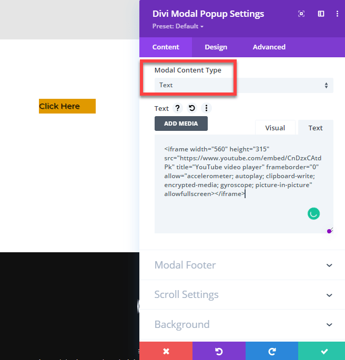Click inside the iframe code text area
The width and height of the screenshot is (345, 360).
pyautogui.click(x=243, y=184)
